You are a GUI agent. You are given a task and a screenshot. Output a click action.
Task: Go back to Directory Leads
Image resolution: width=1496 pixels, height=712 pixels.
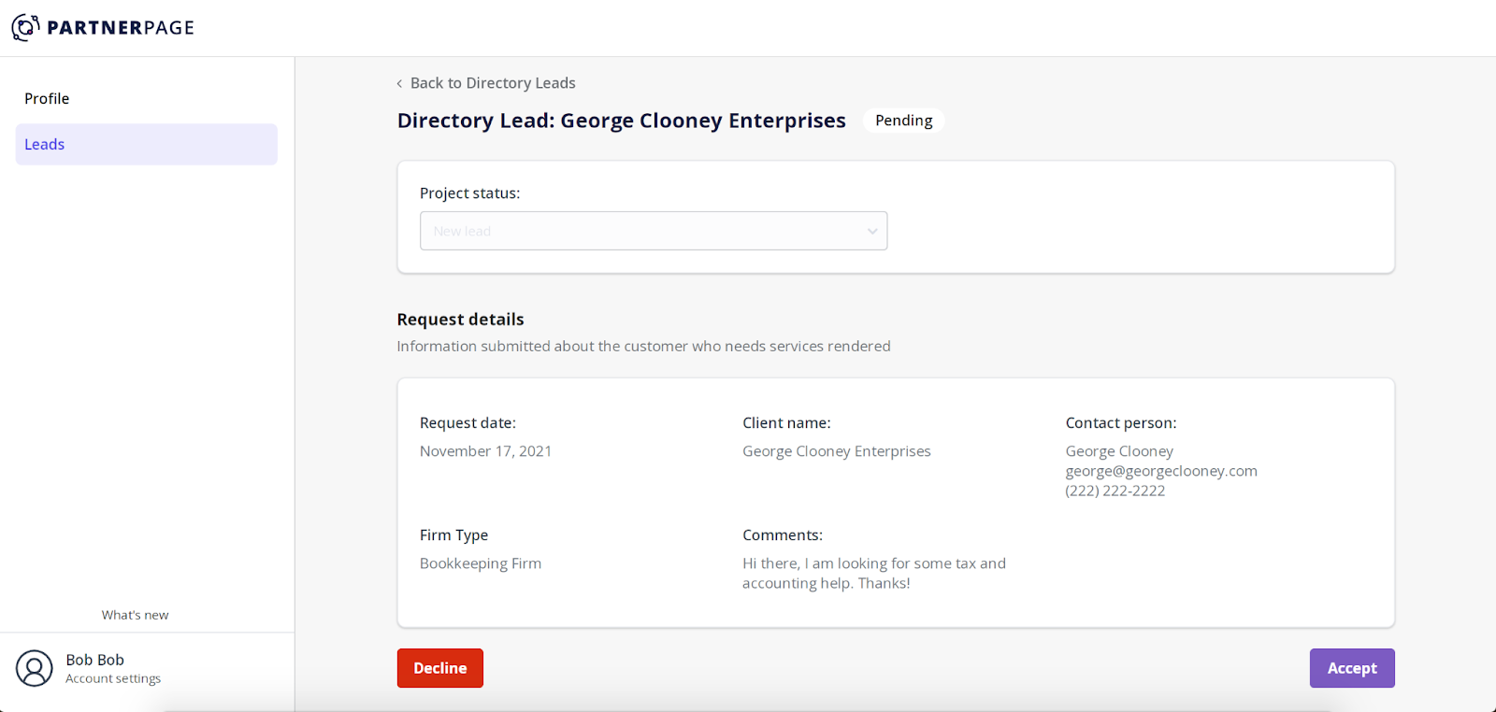tap(493, 83)
